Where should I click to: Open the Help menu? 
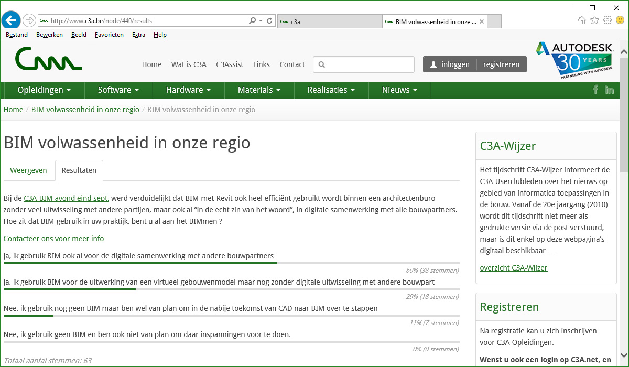(x=160, y=35)
